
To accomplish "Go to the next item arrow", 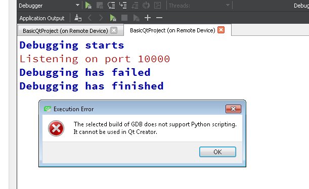I will 101,18.
